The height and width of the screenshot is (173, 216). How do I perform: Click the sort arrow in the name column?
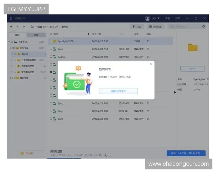89,34
